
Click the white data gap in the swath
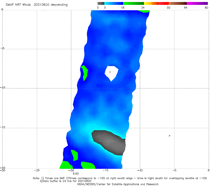pyautogui.click(x=111, y=73)
